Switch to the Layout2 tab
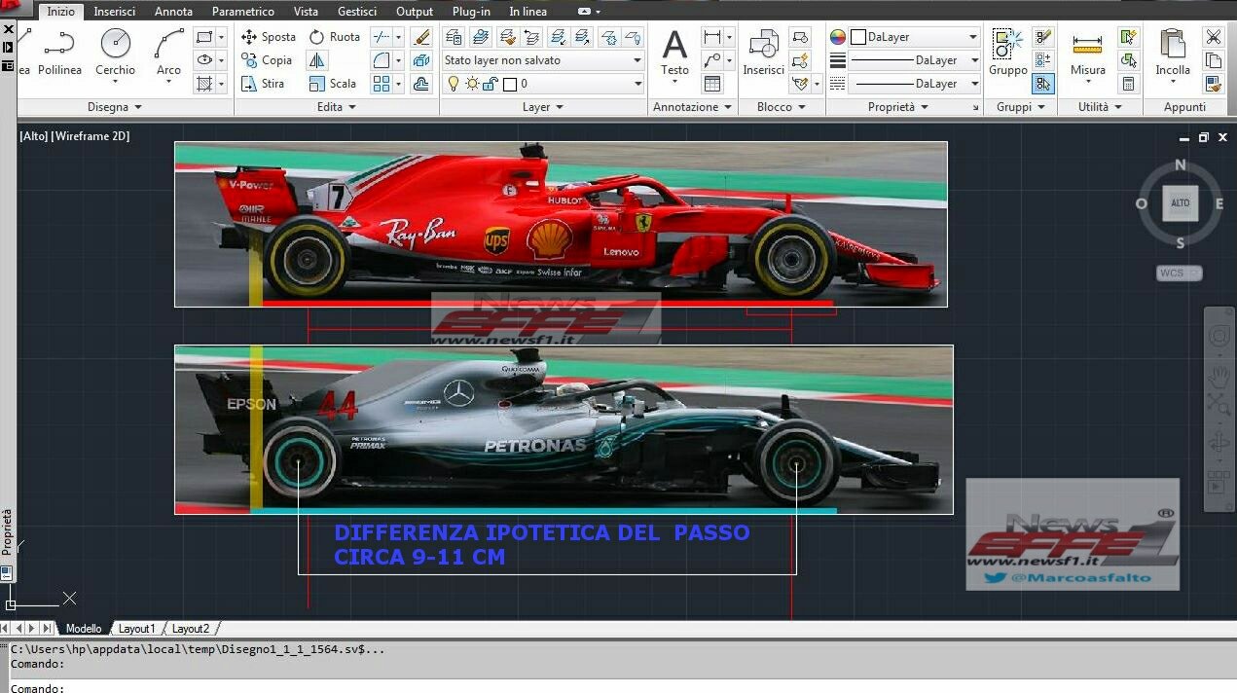Screen dimensions: 1237x693 190,629
